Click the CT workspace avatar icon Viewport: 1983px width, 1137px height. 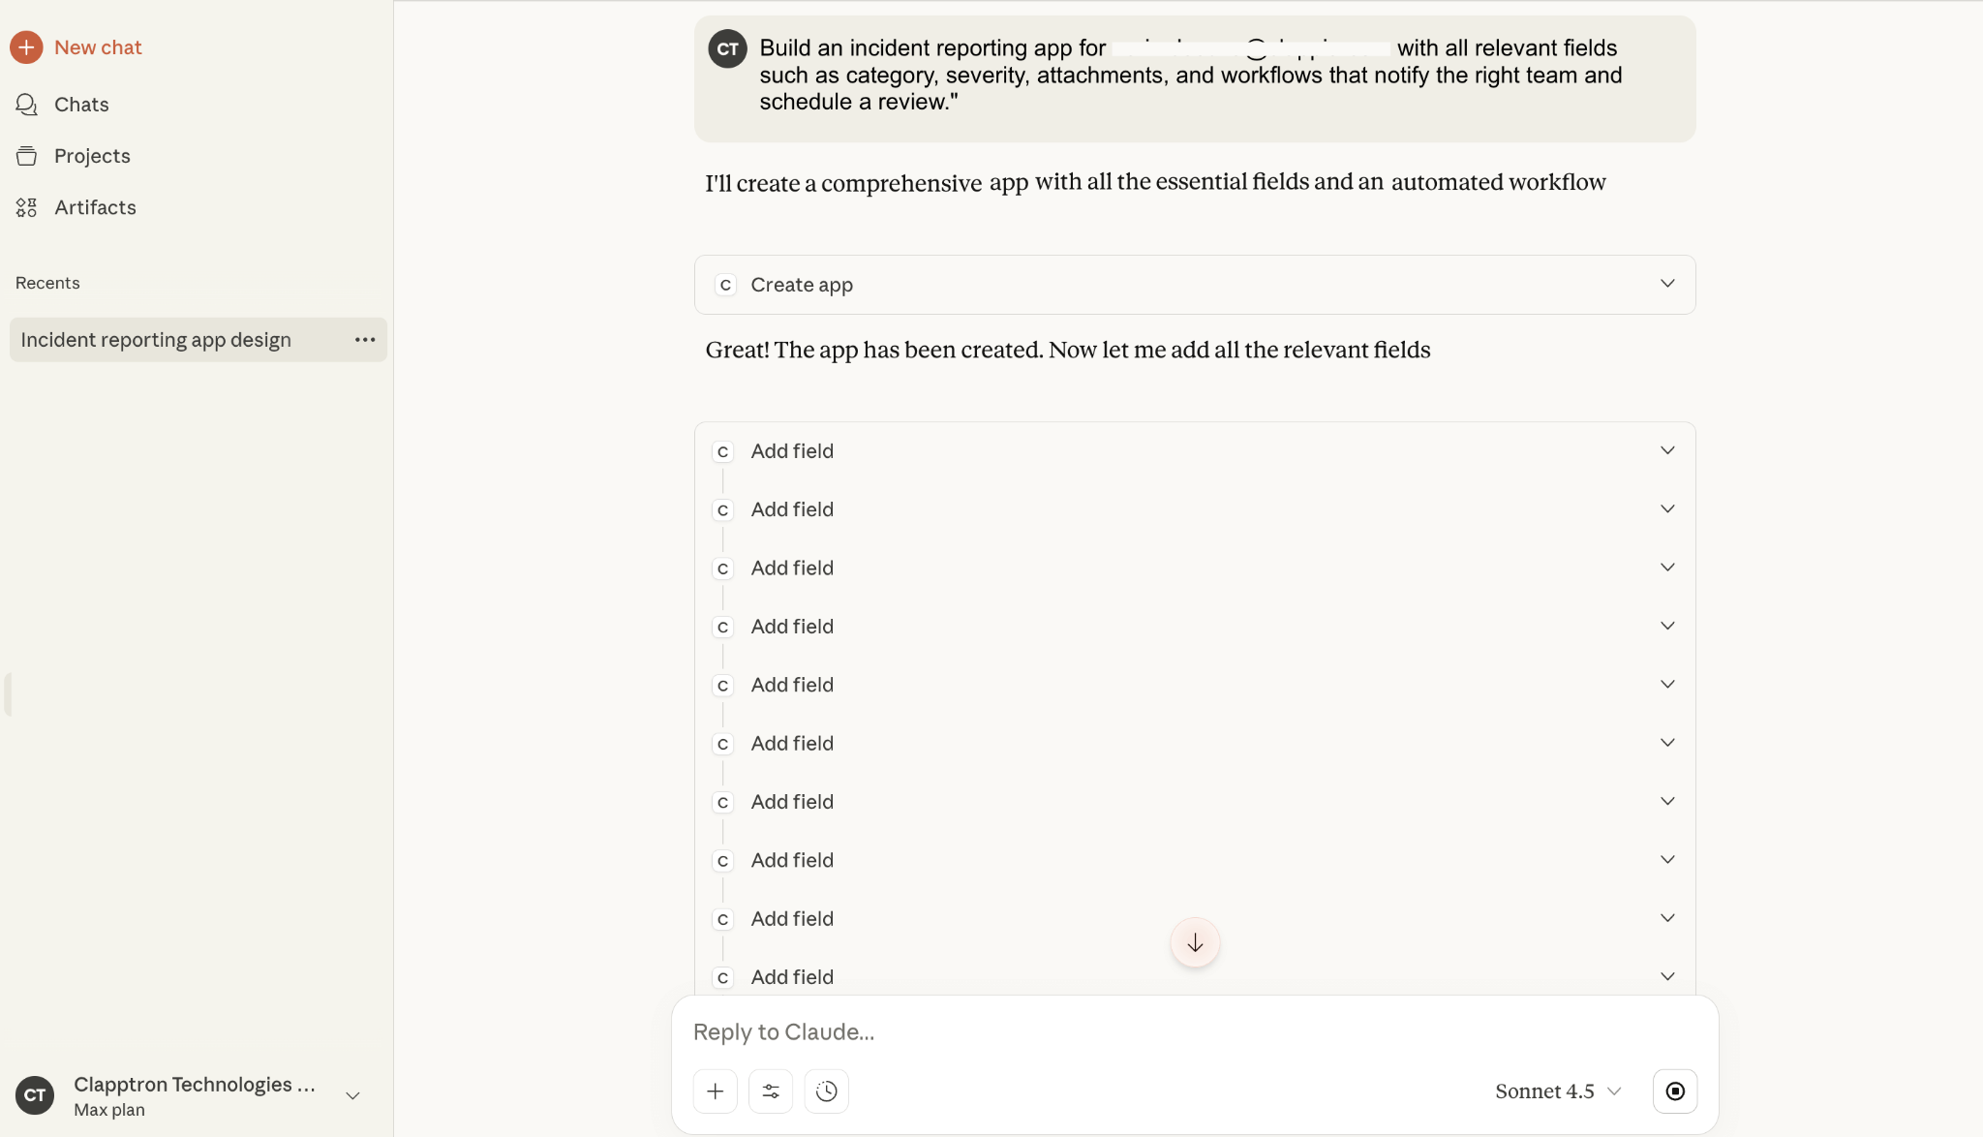(x=35, y=1094)
